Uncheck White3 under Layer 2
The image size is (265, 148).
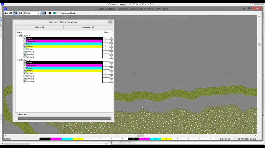tap(25, 79)
